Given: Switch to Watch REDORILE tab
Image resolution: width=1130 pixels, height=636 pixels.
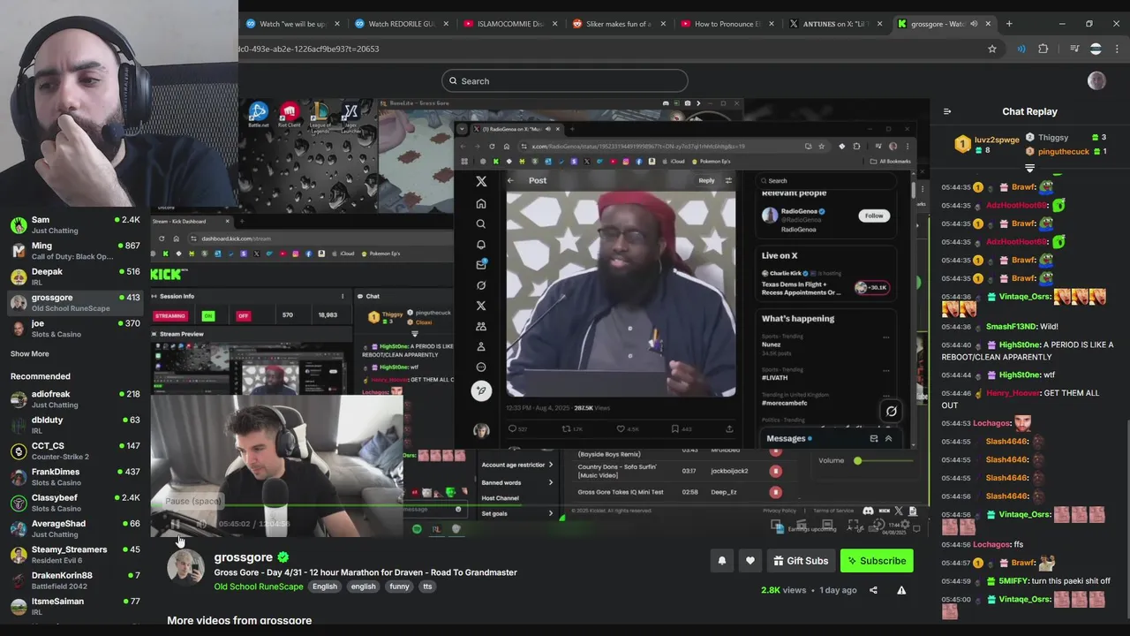Looking at the screenshot, I should [402, 24].
